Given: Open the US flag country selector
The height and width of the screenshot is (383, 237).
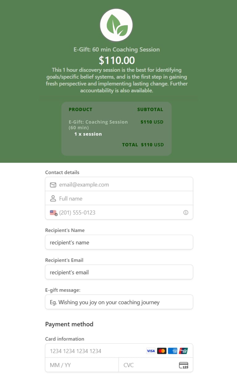Looking at the screenshot, I should tap(54, 213).
